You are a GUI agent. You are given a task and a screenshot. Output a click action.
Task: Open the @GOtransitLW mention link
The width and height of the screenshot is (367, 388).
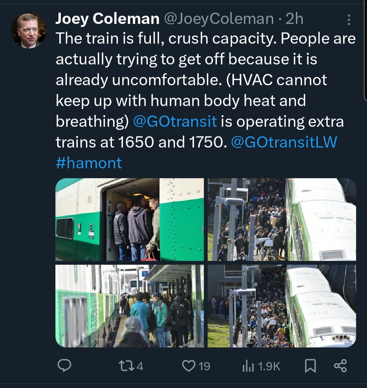284,142
